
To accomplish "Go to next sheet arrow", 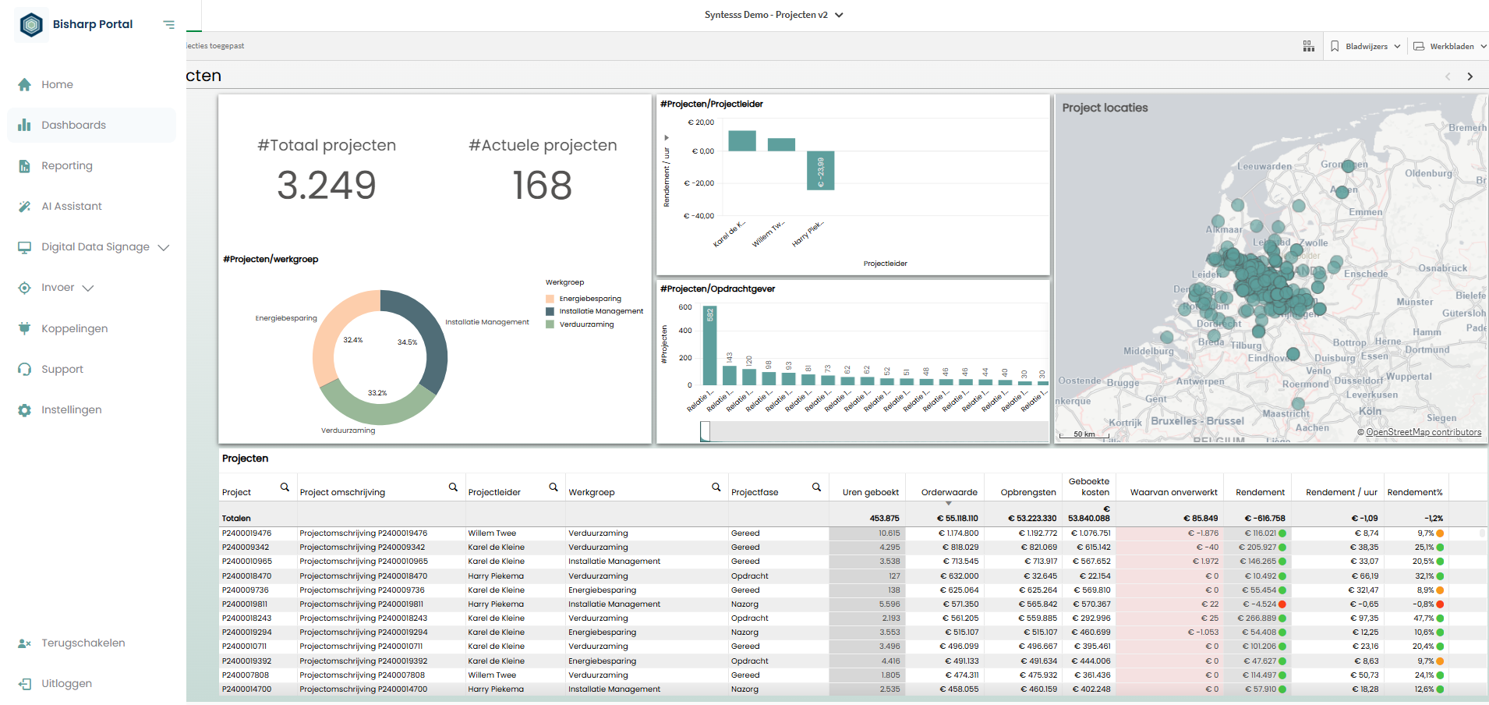I will pos(1470,76).
